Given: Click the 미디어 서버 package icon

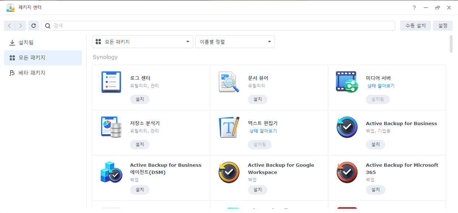Looking at the screenshot, I should click(x=347, y=82).
